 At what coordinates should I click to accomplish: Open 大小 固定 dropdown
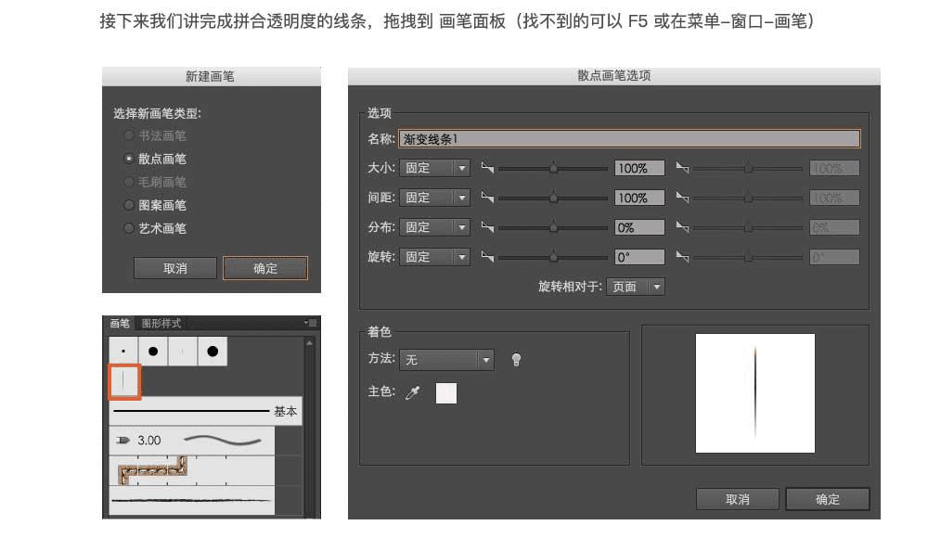click(x=435, y=168)
